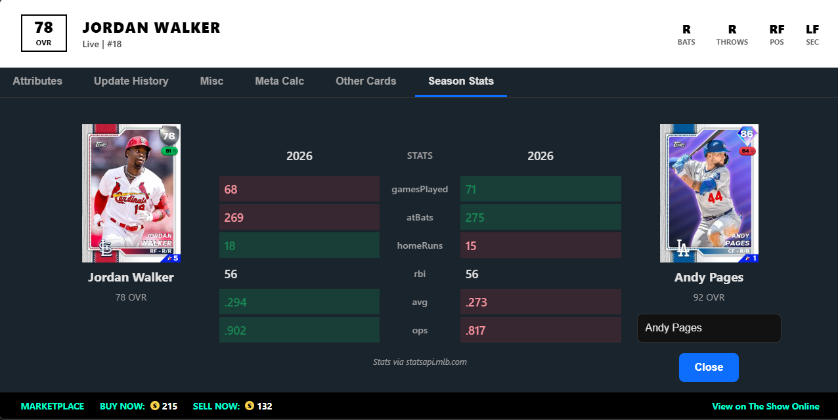Viewport: 838px width, 420px height.
Task: Click the Live | #18 subtitle
Action: (102, 44)
